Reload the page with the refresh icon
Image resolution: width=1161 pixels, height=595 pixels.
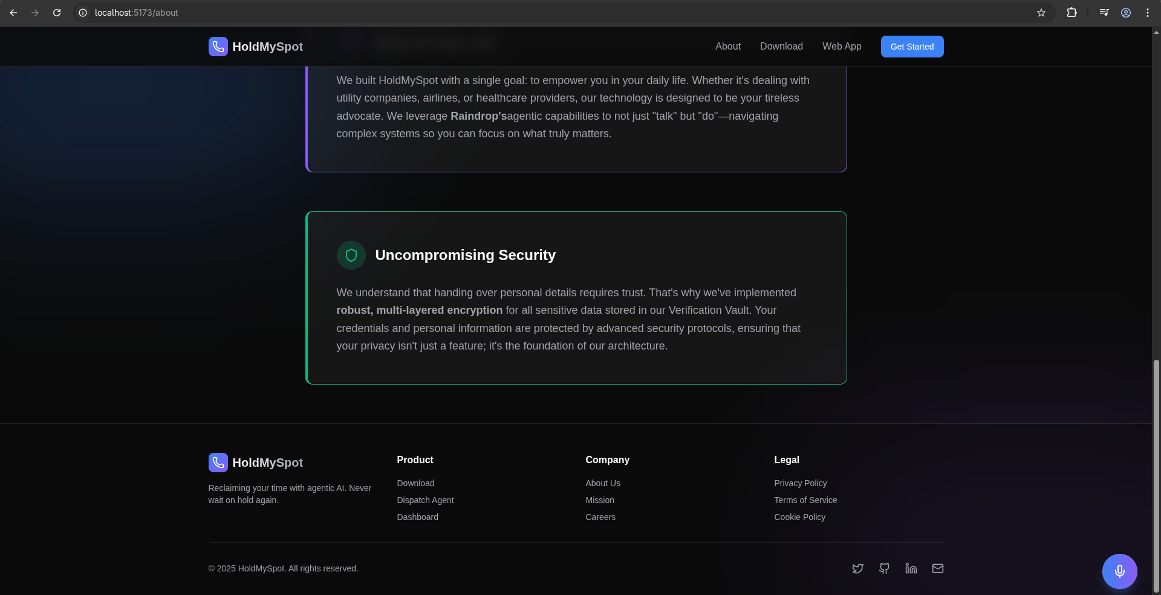click(57, 13)
